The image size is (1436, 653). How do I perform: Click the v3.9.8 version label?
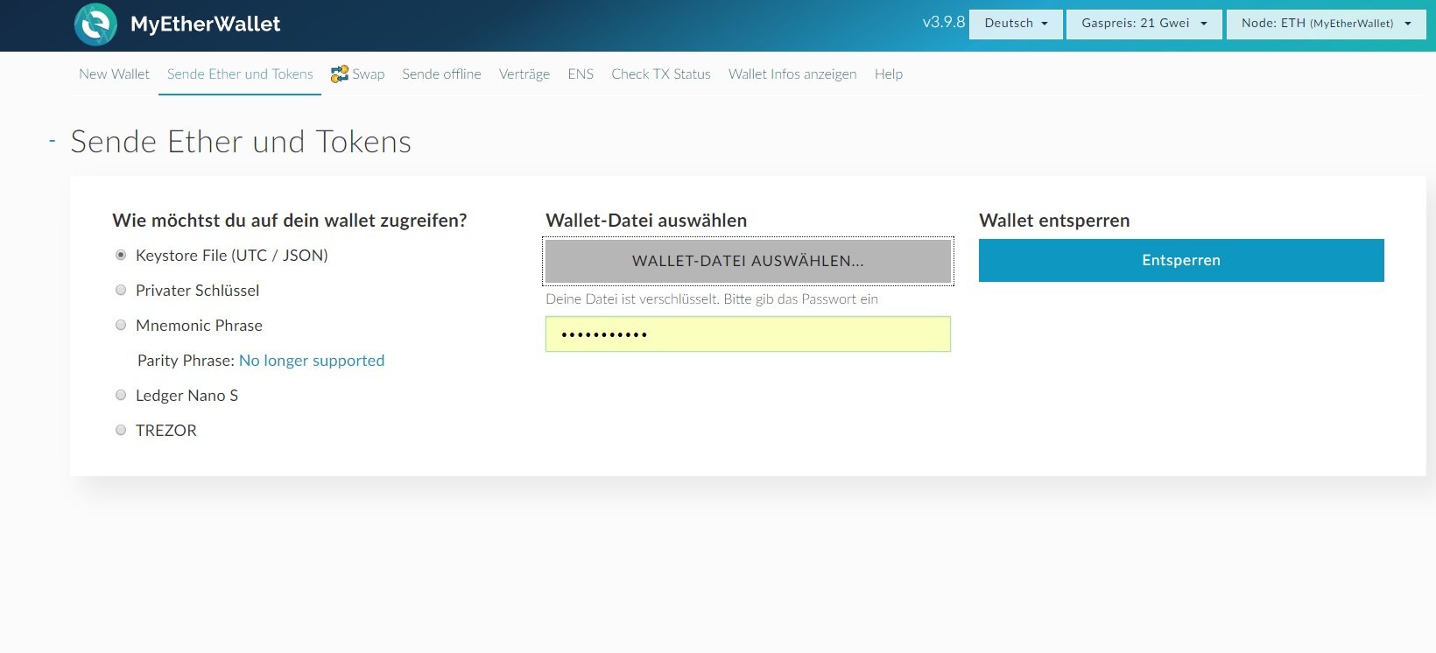click(x=944, y=22)
